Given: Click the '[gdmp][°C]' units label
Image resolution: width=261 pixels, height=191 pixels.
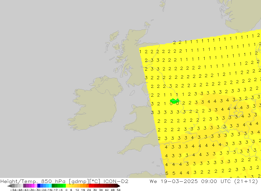Looking at the screenshot, I should pyautogui.click(x=85, y=181).
